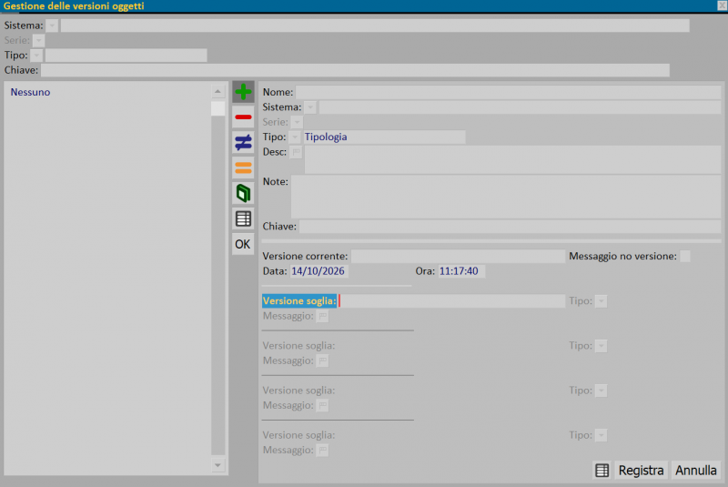Click the first Versione soglia input field
The width and height of the screenshot is (728, 487).
[451, 300]
